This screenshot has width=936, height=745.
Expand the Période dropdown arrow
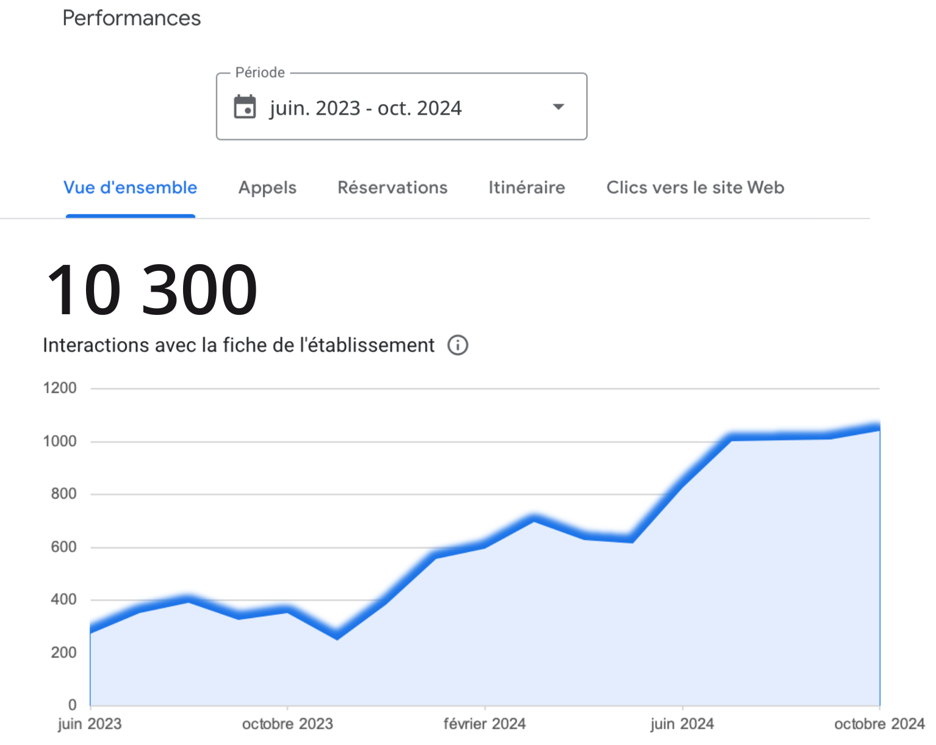pos(558,107)
